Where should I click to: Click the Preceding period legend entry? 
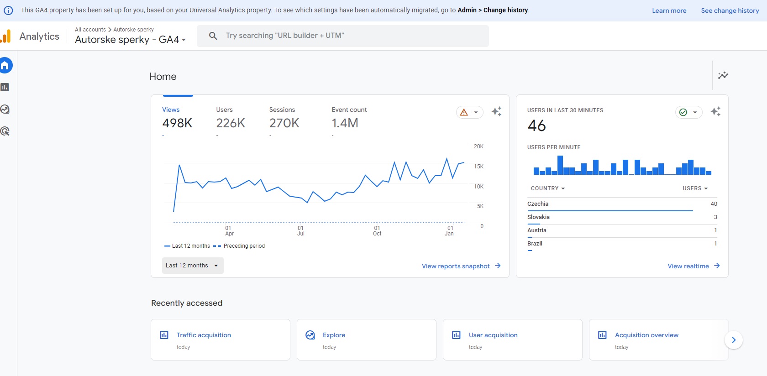[239, 246]
